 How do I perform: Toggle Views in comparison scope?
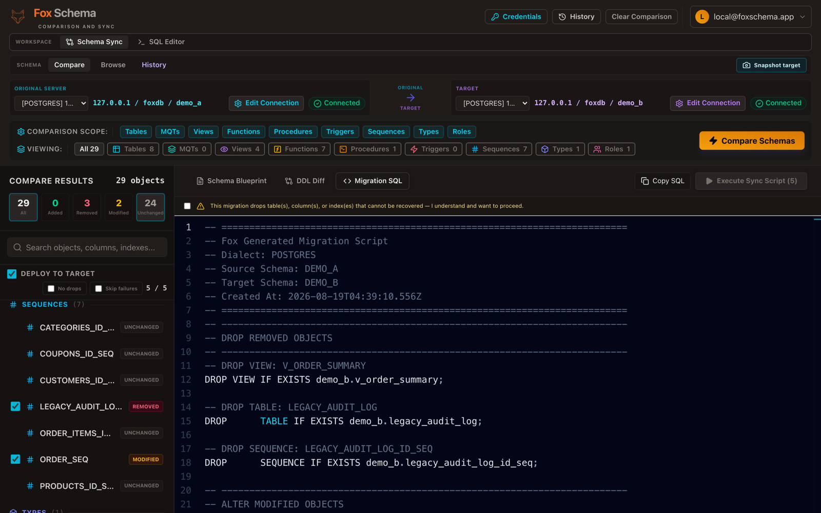coord(203,132)
